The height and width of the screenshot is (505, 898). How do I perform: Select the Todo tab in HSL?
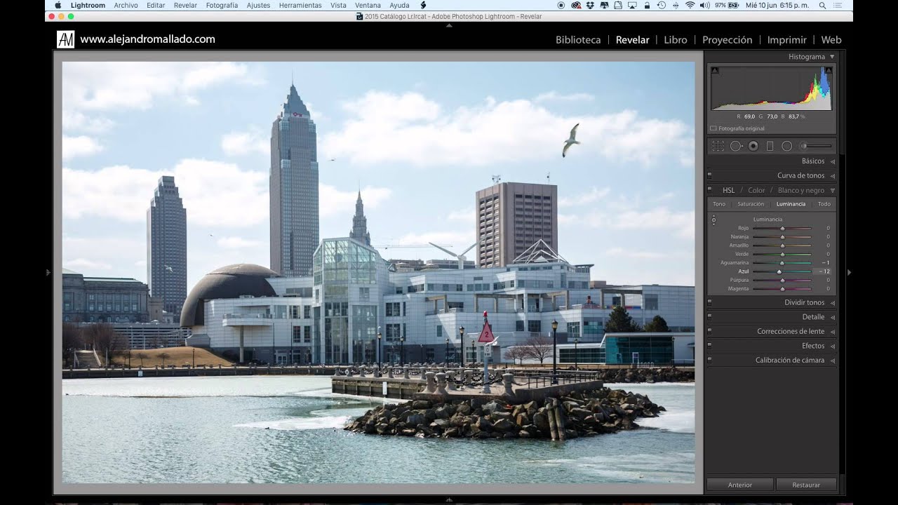tap(824, 204)
